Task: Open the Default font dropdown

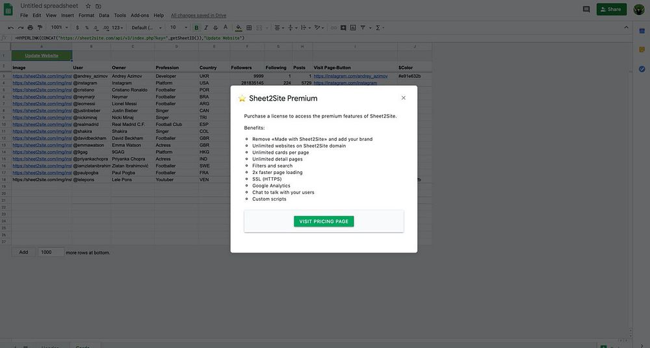Action: pos(147,28)
